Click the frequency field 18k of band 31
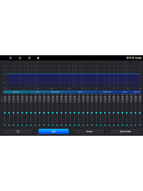Viewport: 143px width, 191px height. tap(136, 97)
